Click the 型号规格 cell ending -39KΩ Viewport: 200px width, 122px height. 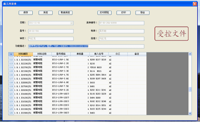point(61,113)
